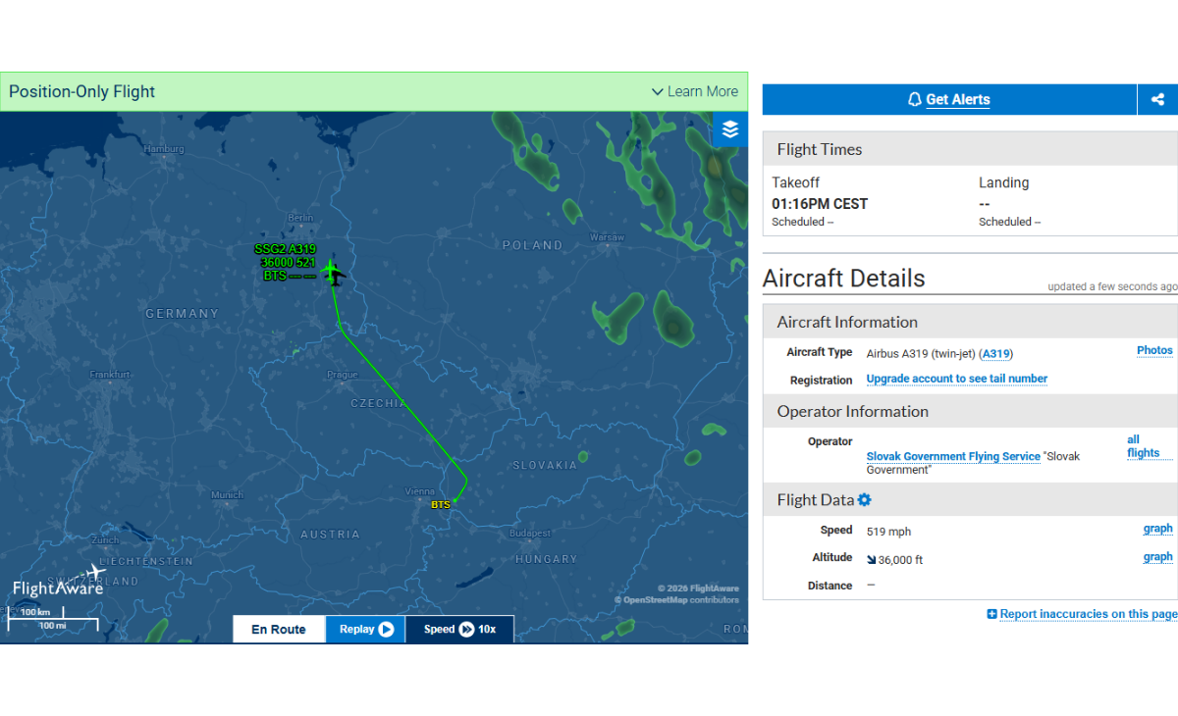Click the share icon next to Get Alerts
This screenshot has width=1178, height=716.
coord(1158,99)
